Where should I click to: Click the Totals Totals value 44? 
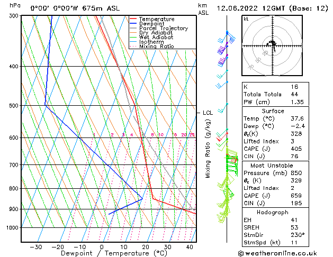click(x=294, y=94)
